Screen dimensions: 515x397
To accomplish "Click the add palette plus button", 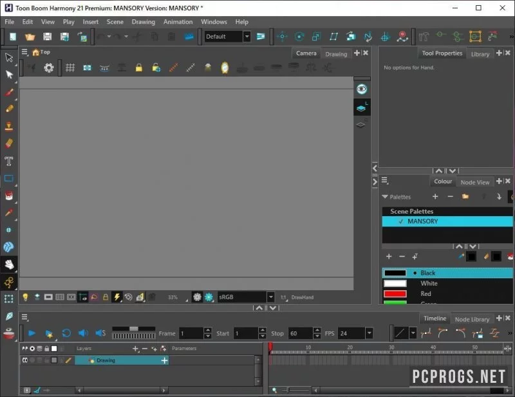I will tap(435, 197).
